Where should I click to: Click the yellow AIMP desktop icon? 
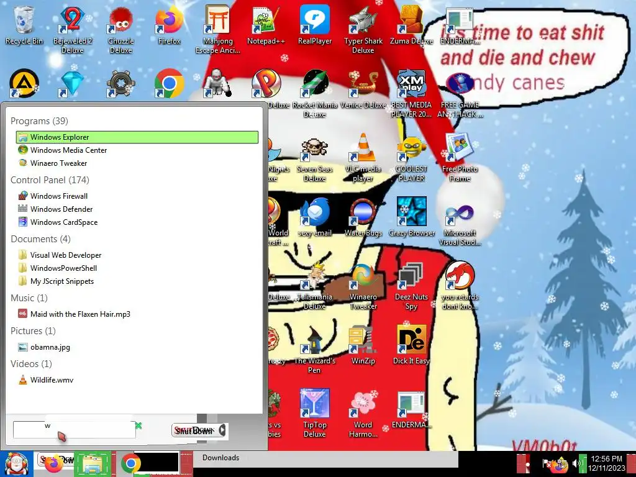[24, 84]
